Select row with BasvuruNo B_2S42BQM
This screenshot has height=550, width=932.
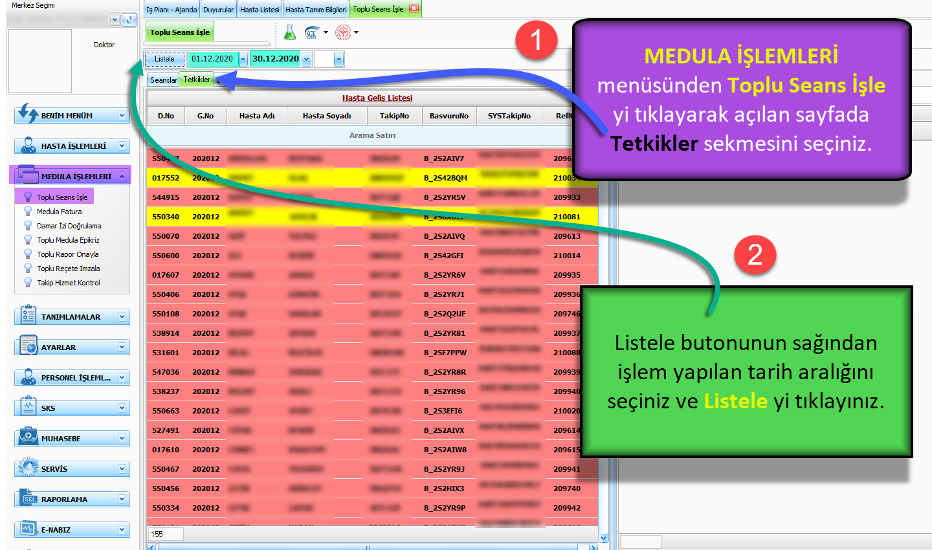click(372, 178)
